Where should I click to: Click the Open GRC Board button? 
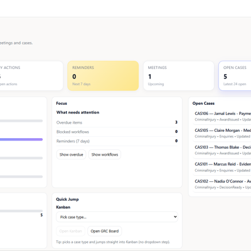pos(105,231)
